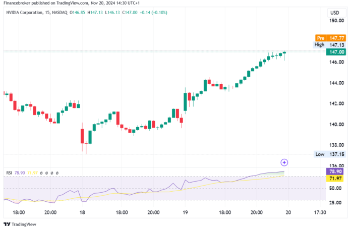Click the Low value 137.15
The width and height of the screenshot is (351, 227).
[x=336, y=154]
